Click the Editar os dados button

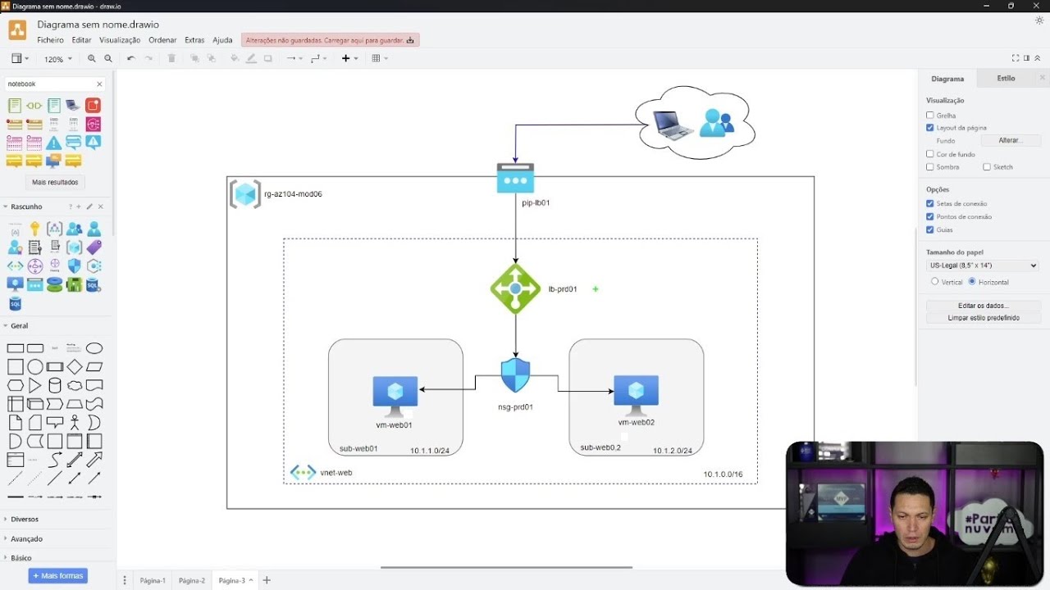tap(984, 306)
